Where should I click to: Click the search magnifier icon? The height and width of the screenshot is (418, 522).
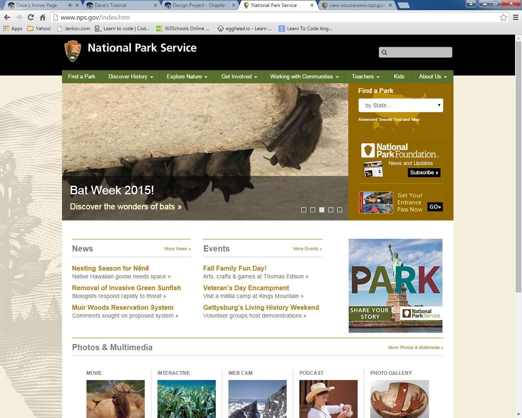(384, 52)
